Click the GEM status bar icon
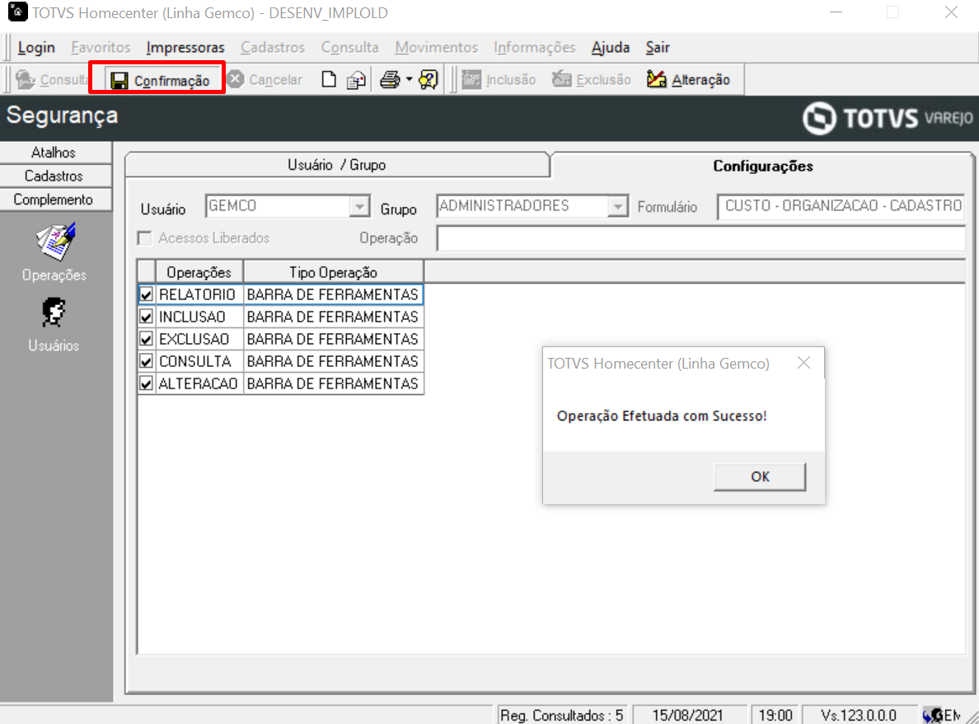Image resolution: width=979 pixels, height=724 pixels. tap(942, 715)
